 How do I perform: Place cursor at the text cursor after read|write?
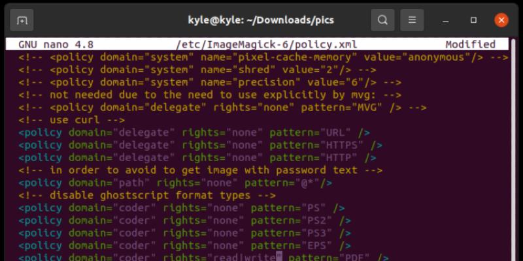pyautogui.click(x=278, y=258)
